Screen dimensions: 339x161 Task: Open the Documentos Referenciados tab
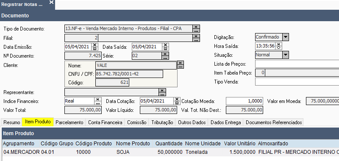click(274, 122)
